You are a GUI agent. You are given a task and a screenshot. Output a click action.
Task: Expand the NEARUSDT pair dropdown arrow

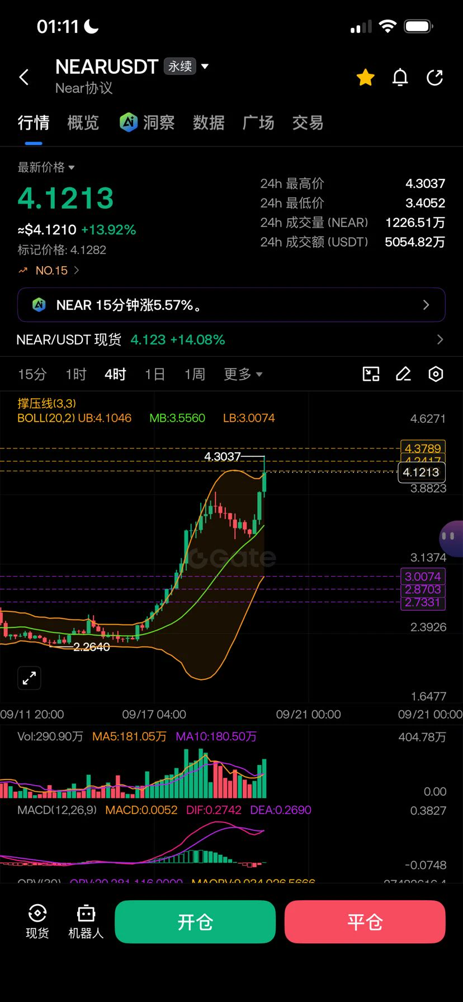tap(205, 66)
